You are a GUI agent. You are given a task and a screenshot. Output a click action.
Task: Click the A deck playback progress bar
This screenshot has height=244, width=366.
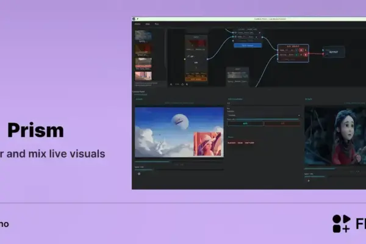tap(179, 161)
